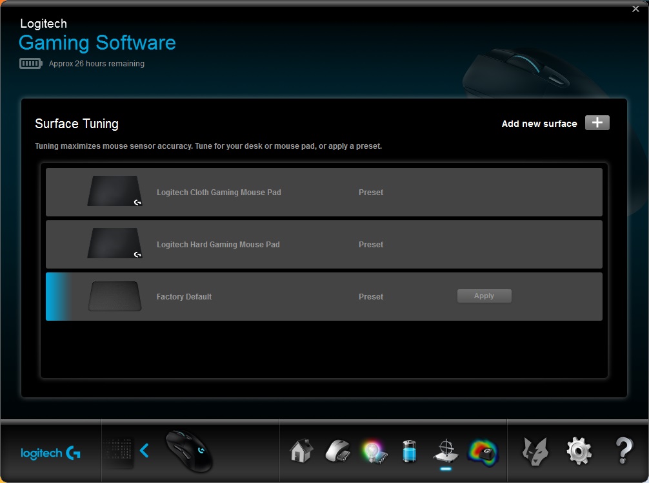Click the Approx 26 hours remaining text

[x=96, y=64]
